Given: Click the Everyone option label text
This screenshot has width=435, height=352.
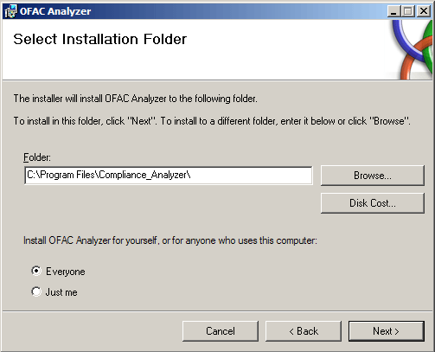Looking at the screenshot, I should point(66,272).
